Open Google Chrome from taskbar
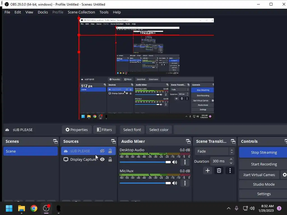This screenshot has width=287, height=215. 34,208
